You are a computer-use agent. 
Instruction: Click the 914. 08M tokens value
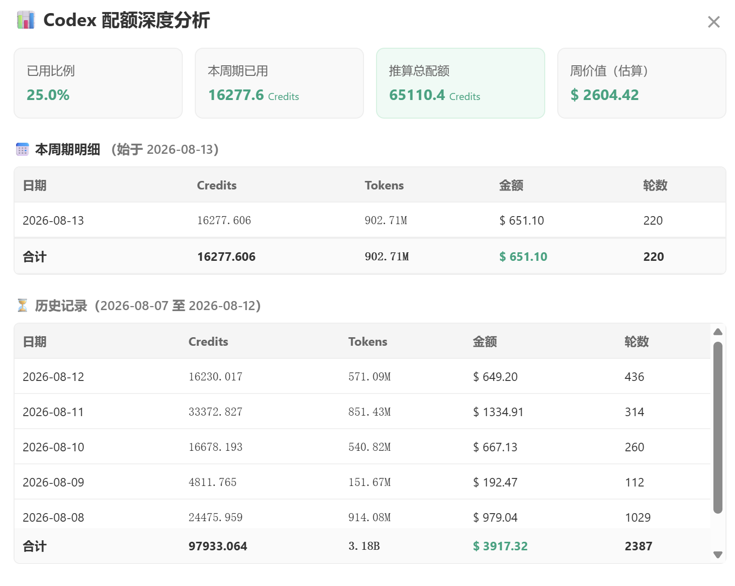[x=370, y=518]
